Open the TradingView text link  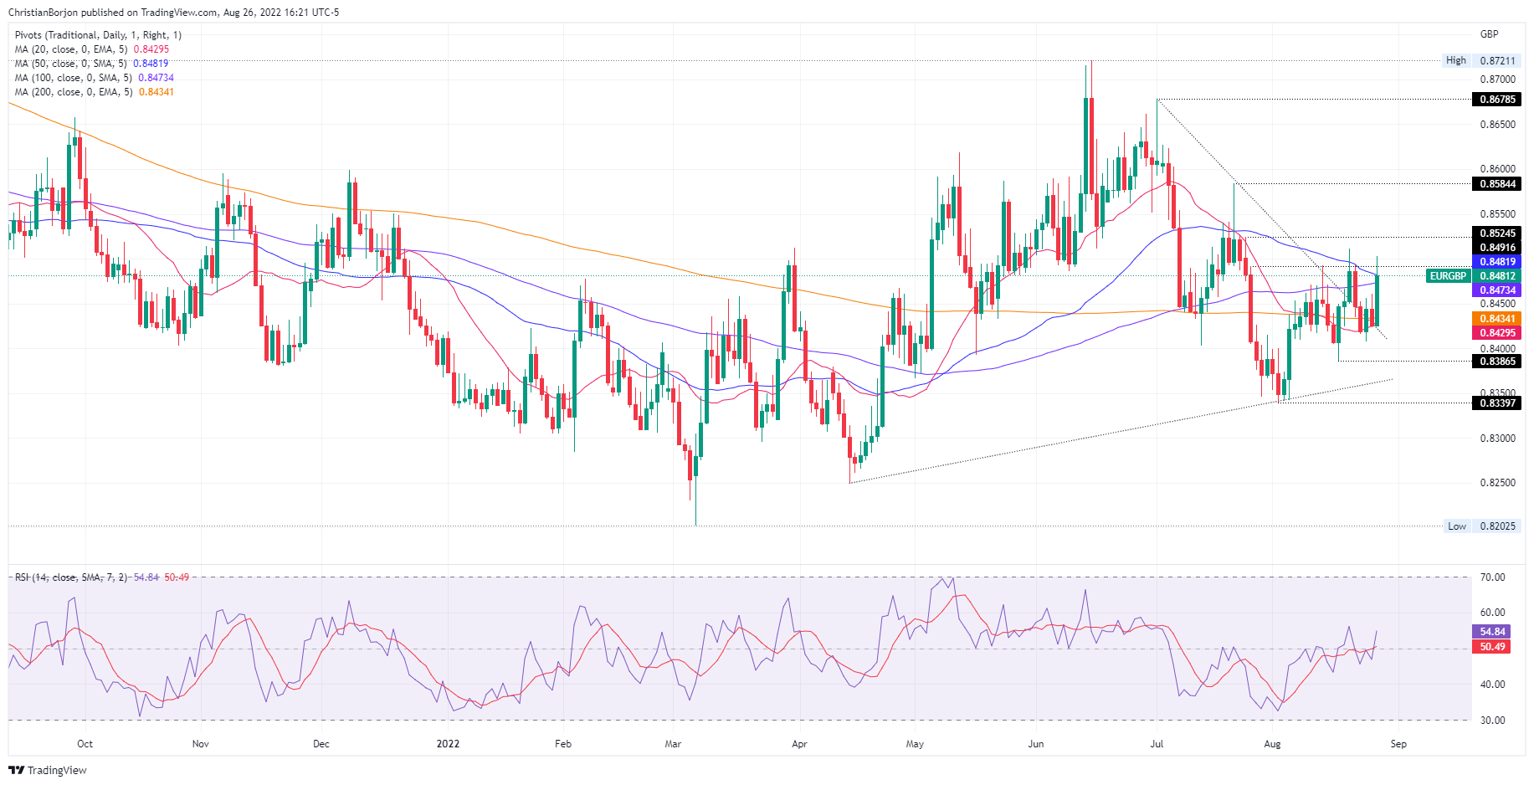pyautogui.click(x=57, y=770)
